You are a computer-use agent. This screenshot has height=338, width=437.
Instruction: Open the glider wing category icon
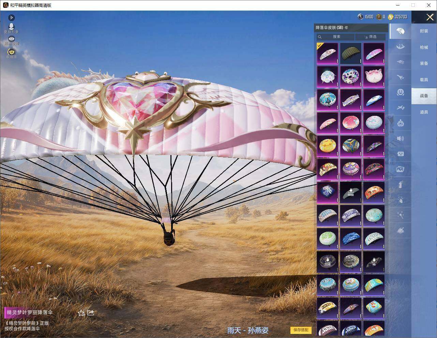[x=400, y=47]
